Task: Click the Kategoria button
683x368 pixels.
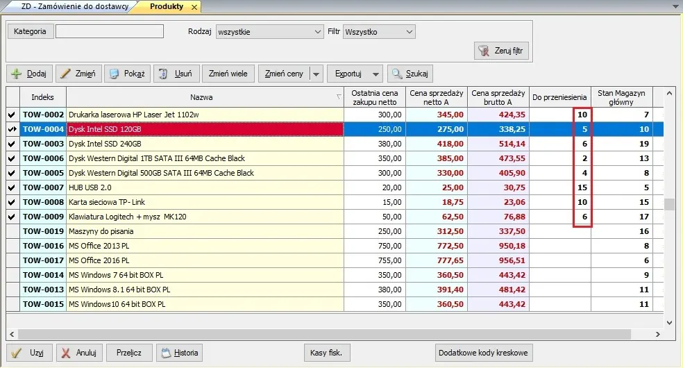Action: coord(30,31)
